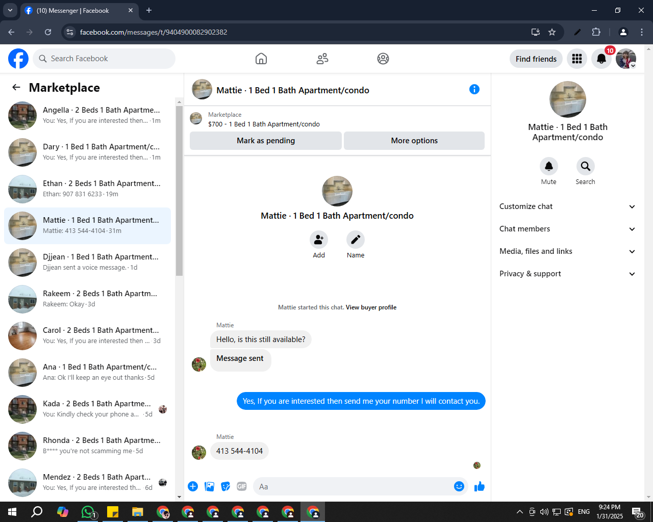The width and height of the screenshot is (653, 522).
Task: Expand the Chat members section
Action: coord(568,229)
